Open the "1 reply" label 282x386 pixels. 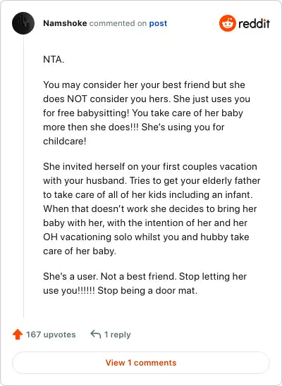tap(118, 335)
